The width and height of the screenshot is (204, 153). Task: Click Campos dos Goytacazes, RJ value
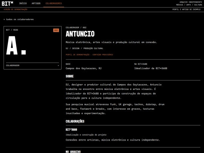pos(83,68)
